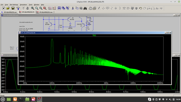Maximize the IPS-BLAMMLESS.fft plot window

click(x=168, y=33)
